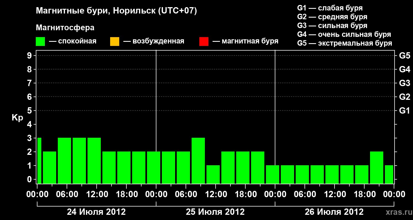Click the '4' value on Kp axis
Viewport: 413px width, 220px height.
30,125
